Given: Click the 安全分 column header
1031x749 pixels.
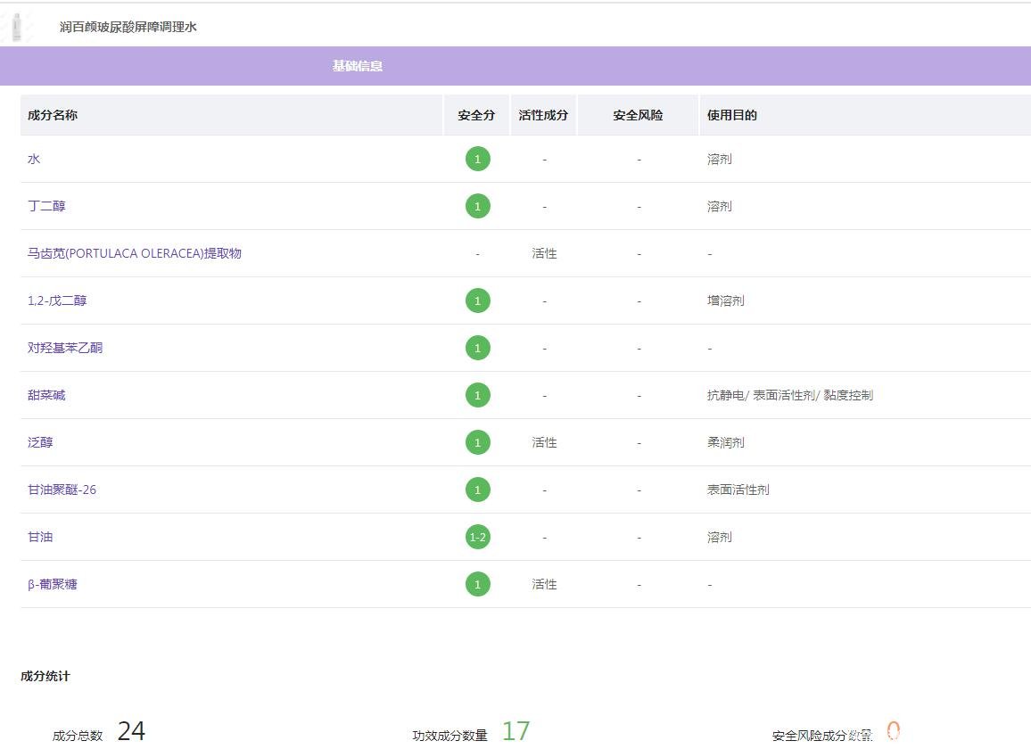Looking at the screenshot, I should [476, 115].
